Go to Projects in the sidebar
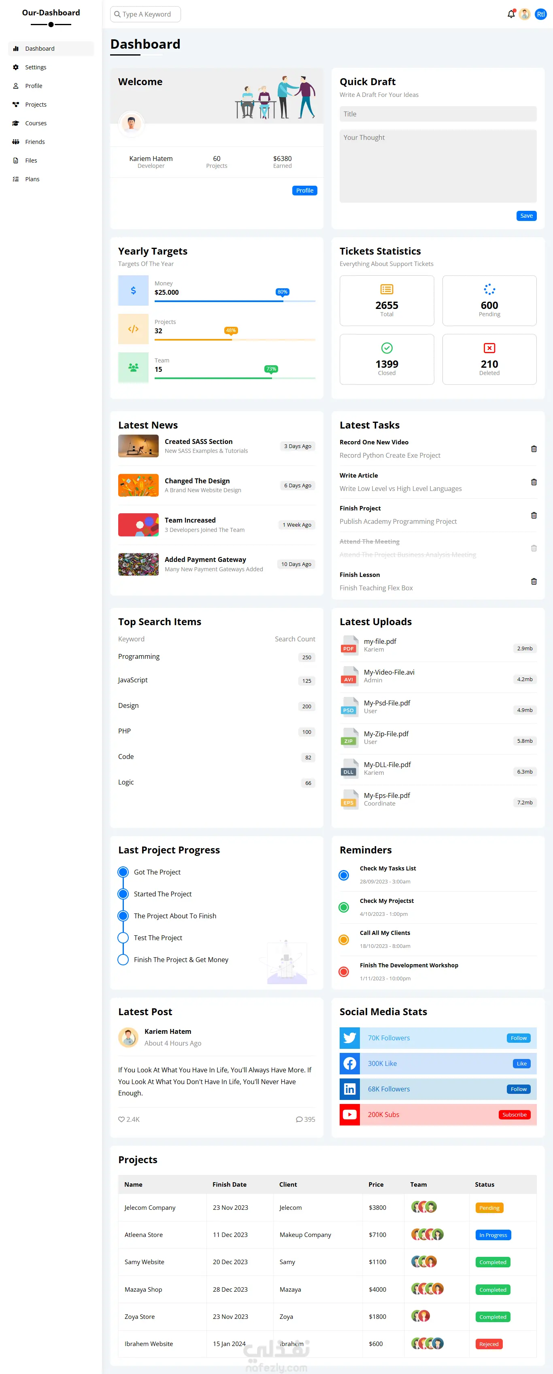Image resolution: width=553 pixels, height=1374 pixels. click(51, 105)
